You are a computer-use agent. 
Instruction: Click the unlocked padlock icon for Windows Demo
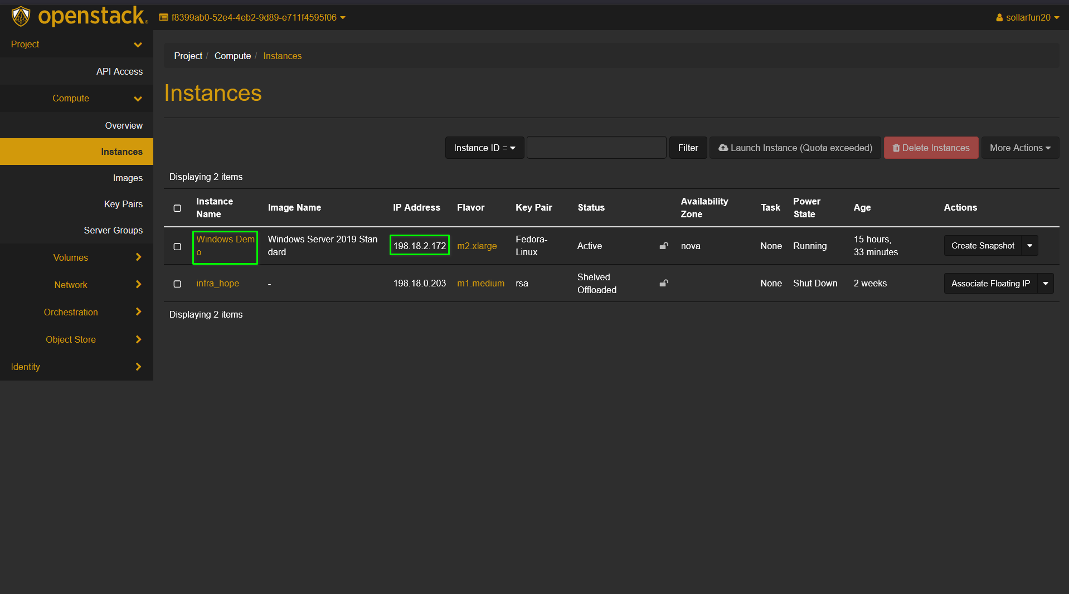[664, 246]
